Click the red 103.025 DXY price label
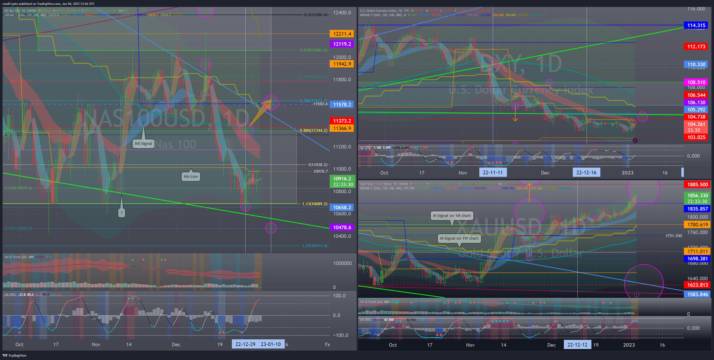Screen dimensions: 714x360 pyautogui.click(x=696, y=137)
